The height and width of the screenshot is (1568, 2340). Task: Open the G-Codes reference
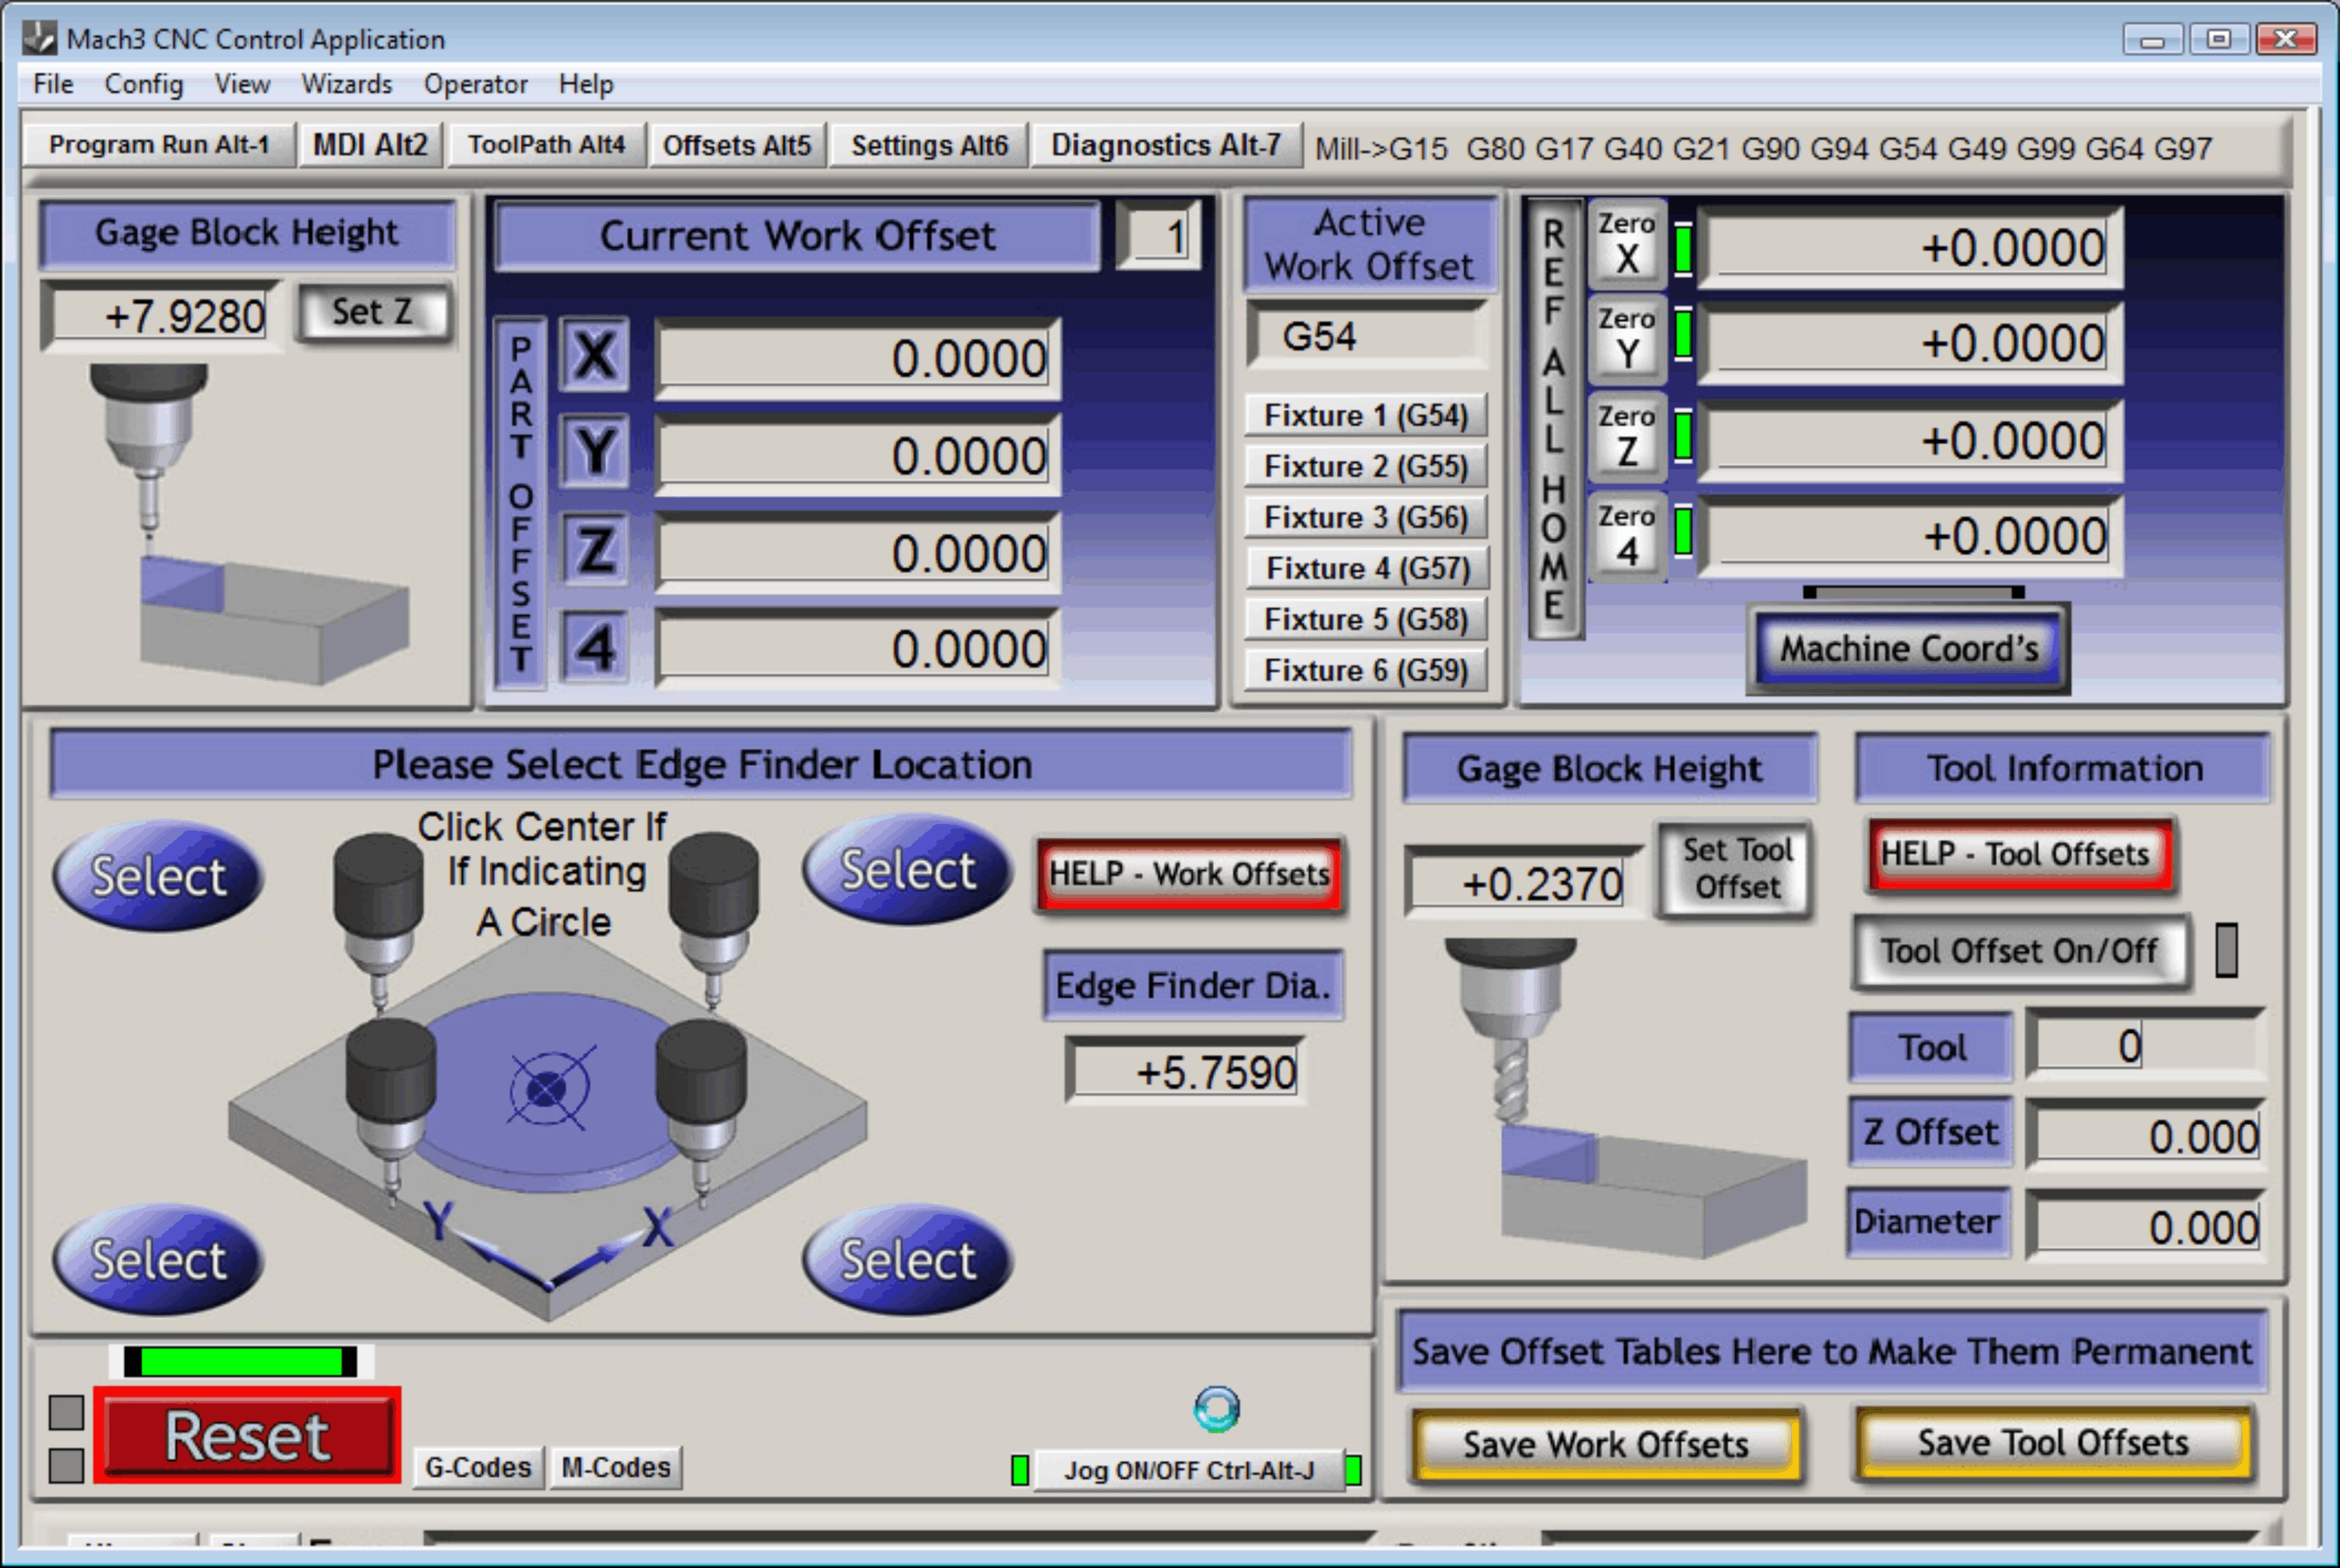coord(478,1467)
